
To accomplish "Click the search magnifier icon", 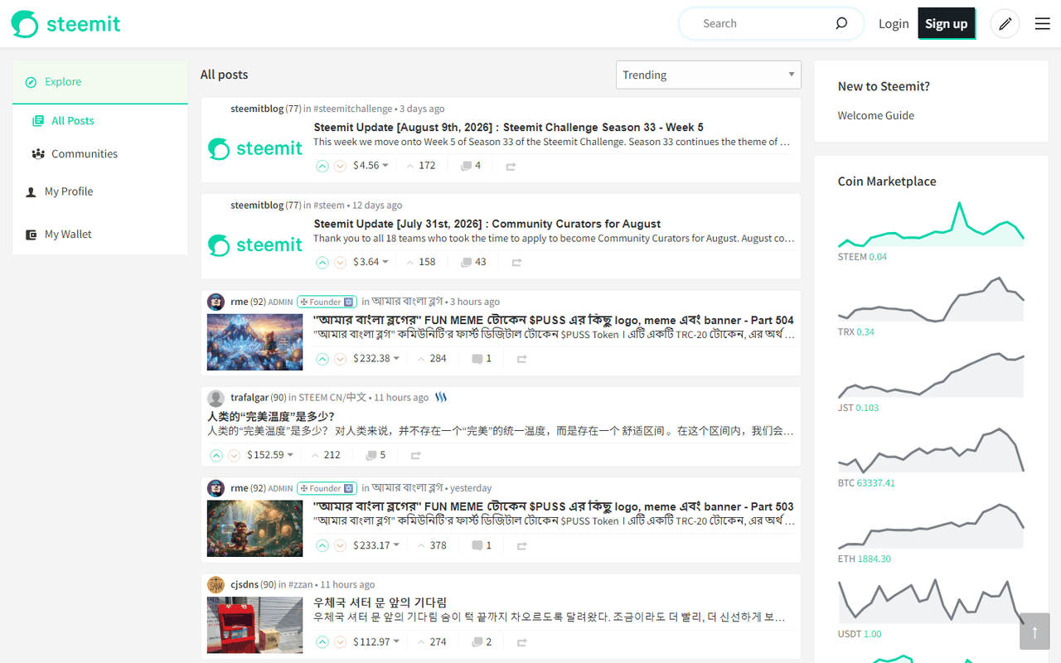I will pyautogui.click(x=841, y=23).
